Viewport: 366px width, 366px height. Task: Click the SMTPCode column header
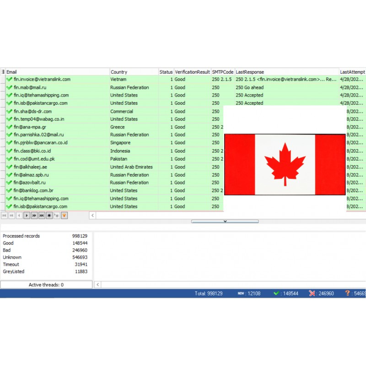[x=223, y=72]
